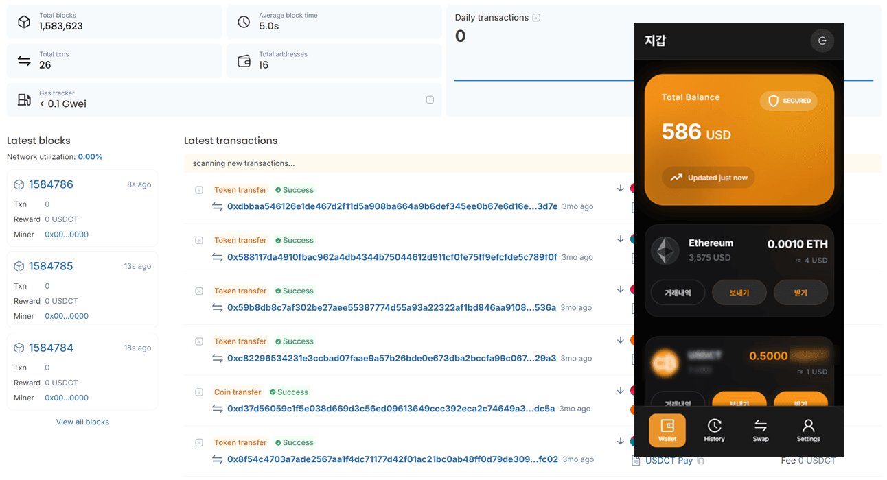Screen dimensions: 887x480
Task: Open transaction hash 0x588117da4910fbac962a...
Action: click(x=392, y=257)
